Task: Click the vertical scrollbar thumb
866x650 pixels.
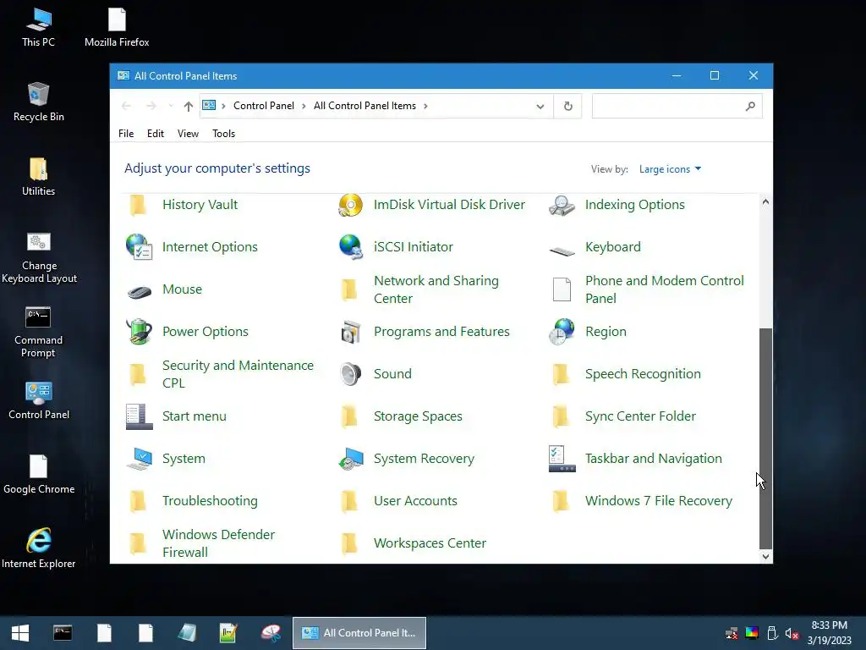Action: pos(765,438)
